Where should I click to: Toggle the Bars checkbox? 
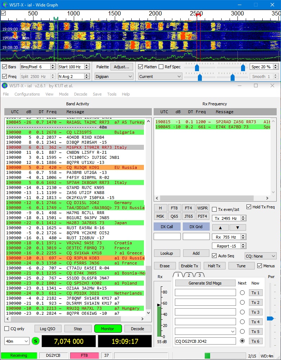4,67
